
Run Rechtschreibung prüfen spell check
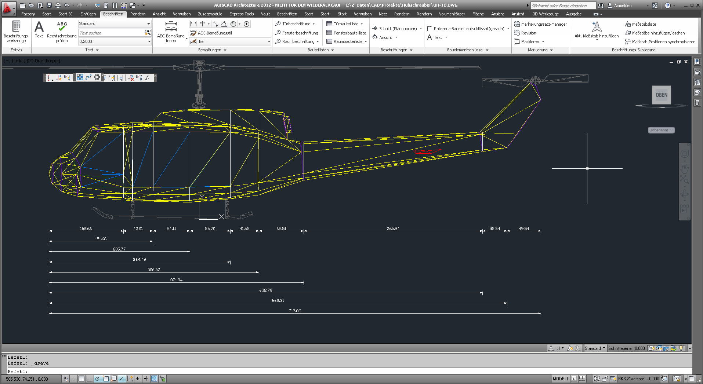62,31
